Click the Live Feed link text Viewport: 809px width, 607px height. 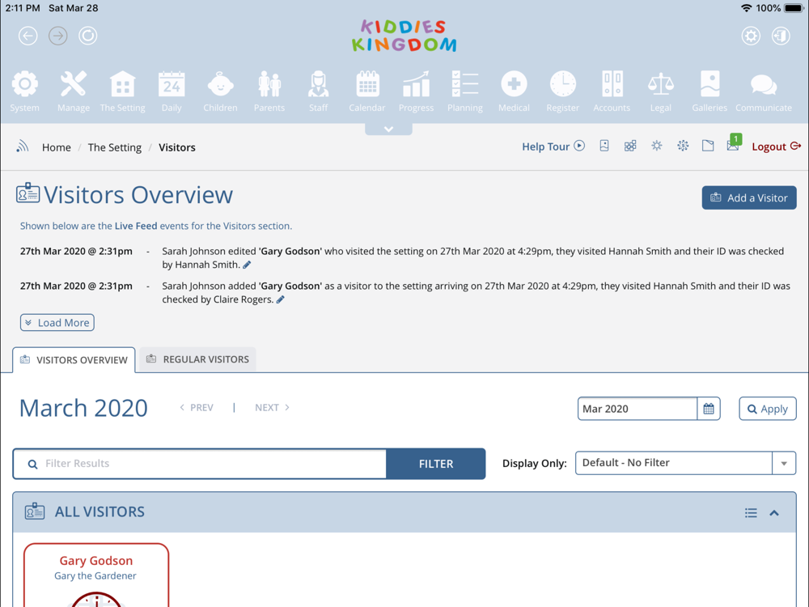click(x=136, y=226)
